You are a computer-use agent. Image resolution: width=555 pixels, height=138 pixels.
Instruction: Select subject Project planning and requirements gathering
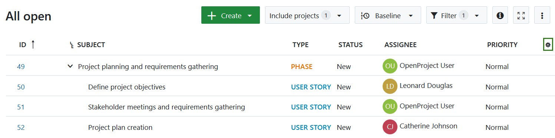click(x=148, y=67)
